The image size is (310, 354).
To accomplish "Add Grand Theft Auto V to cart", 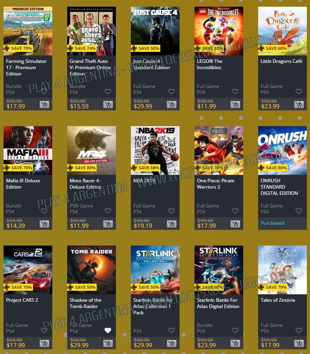I will click(x=108, y=105).
